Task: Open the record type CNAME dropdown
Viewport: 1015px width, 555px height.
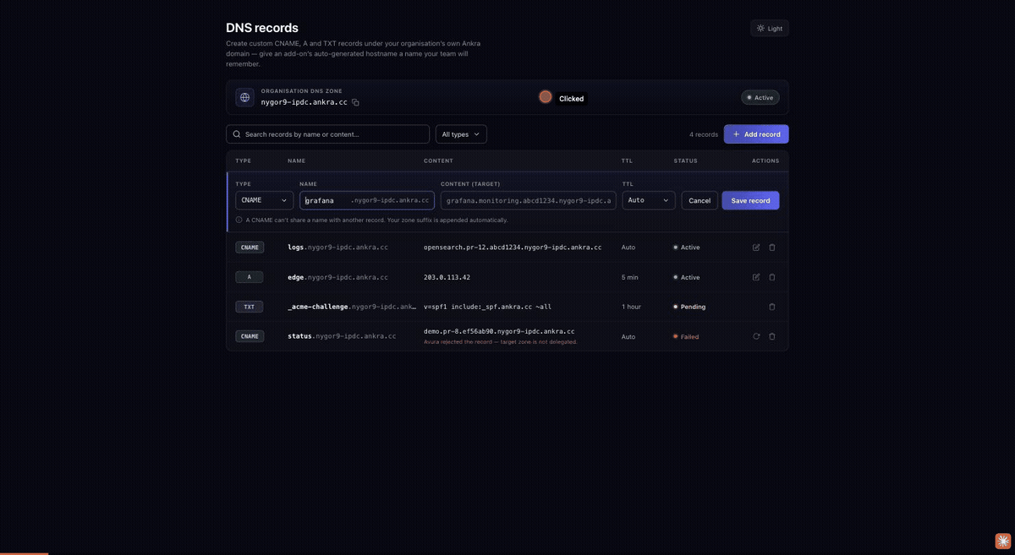Action: 264,200
